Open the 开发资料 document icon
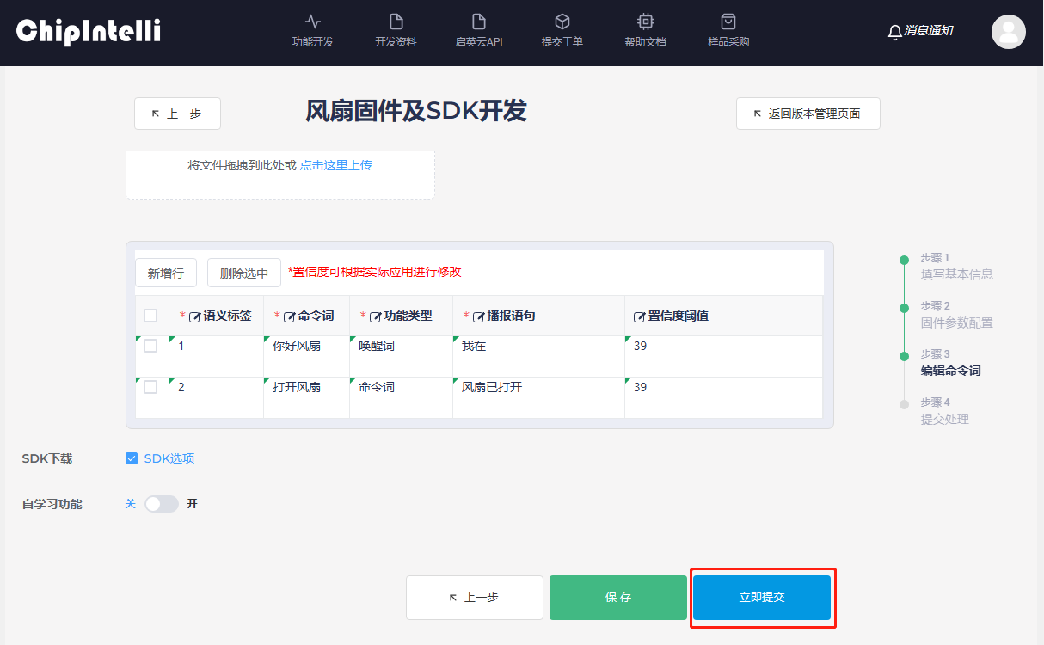Viewport: 1044px width, 645px height. click(x=396, y=22)
